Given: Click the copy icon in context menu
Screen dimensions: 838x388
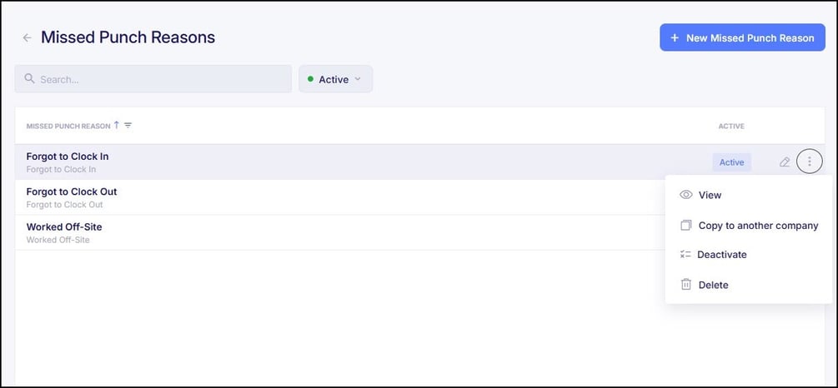Looking at the screenshot, I should coord(686,226).
